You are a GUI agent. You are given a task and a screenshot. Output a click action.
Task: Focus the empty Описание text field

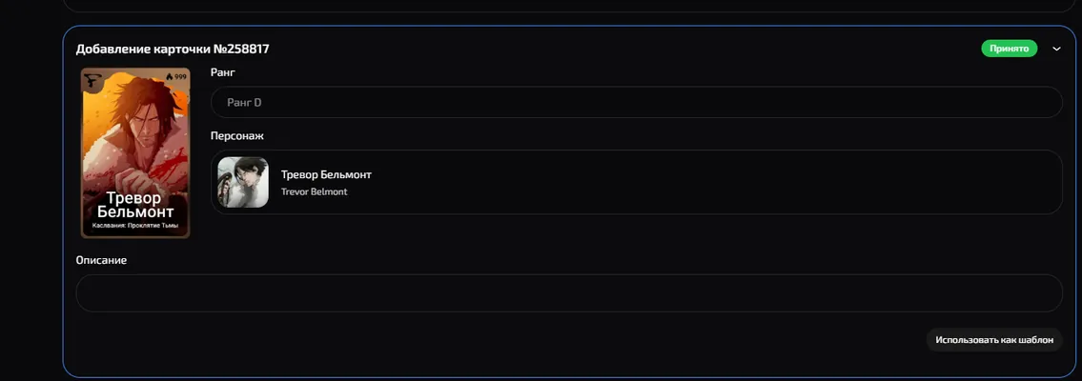pyautogui.click(x=569, y=292)
